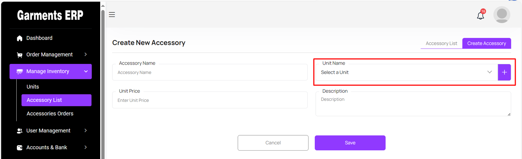Screen dimensions: 522x159
Task: Switch to the Accessory List tab
Action: pyautogui.click(x=441, y=43)
